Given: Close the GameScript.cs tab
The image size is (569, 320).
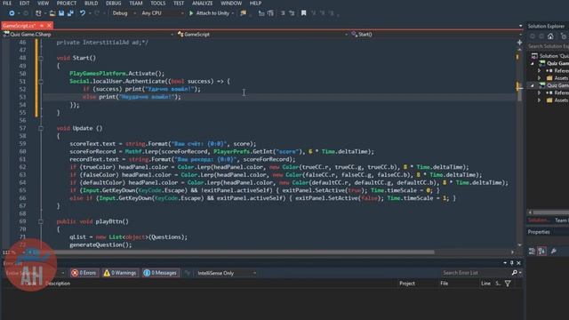Looking at the screenshot, I should tap(49, 26).
